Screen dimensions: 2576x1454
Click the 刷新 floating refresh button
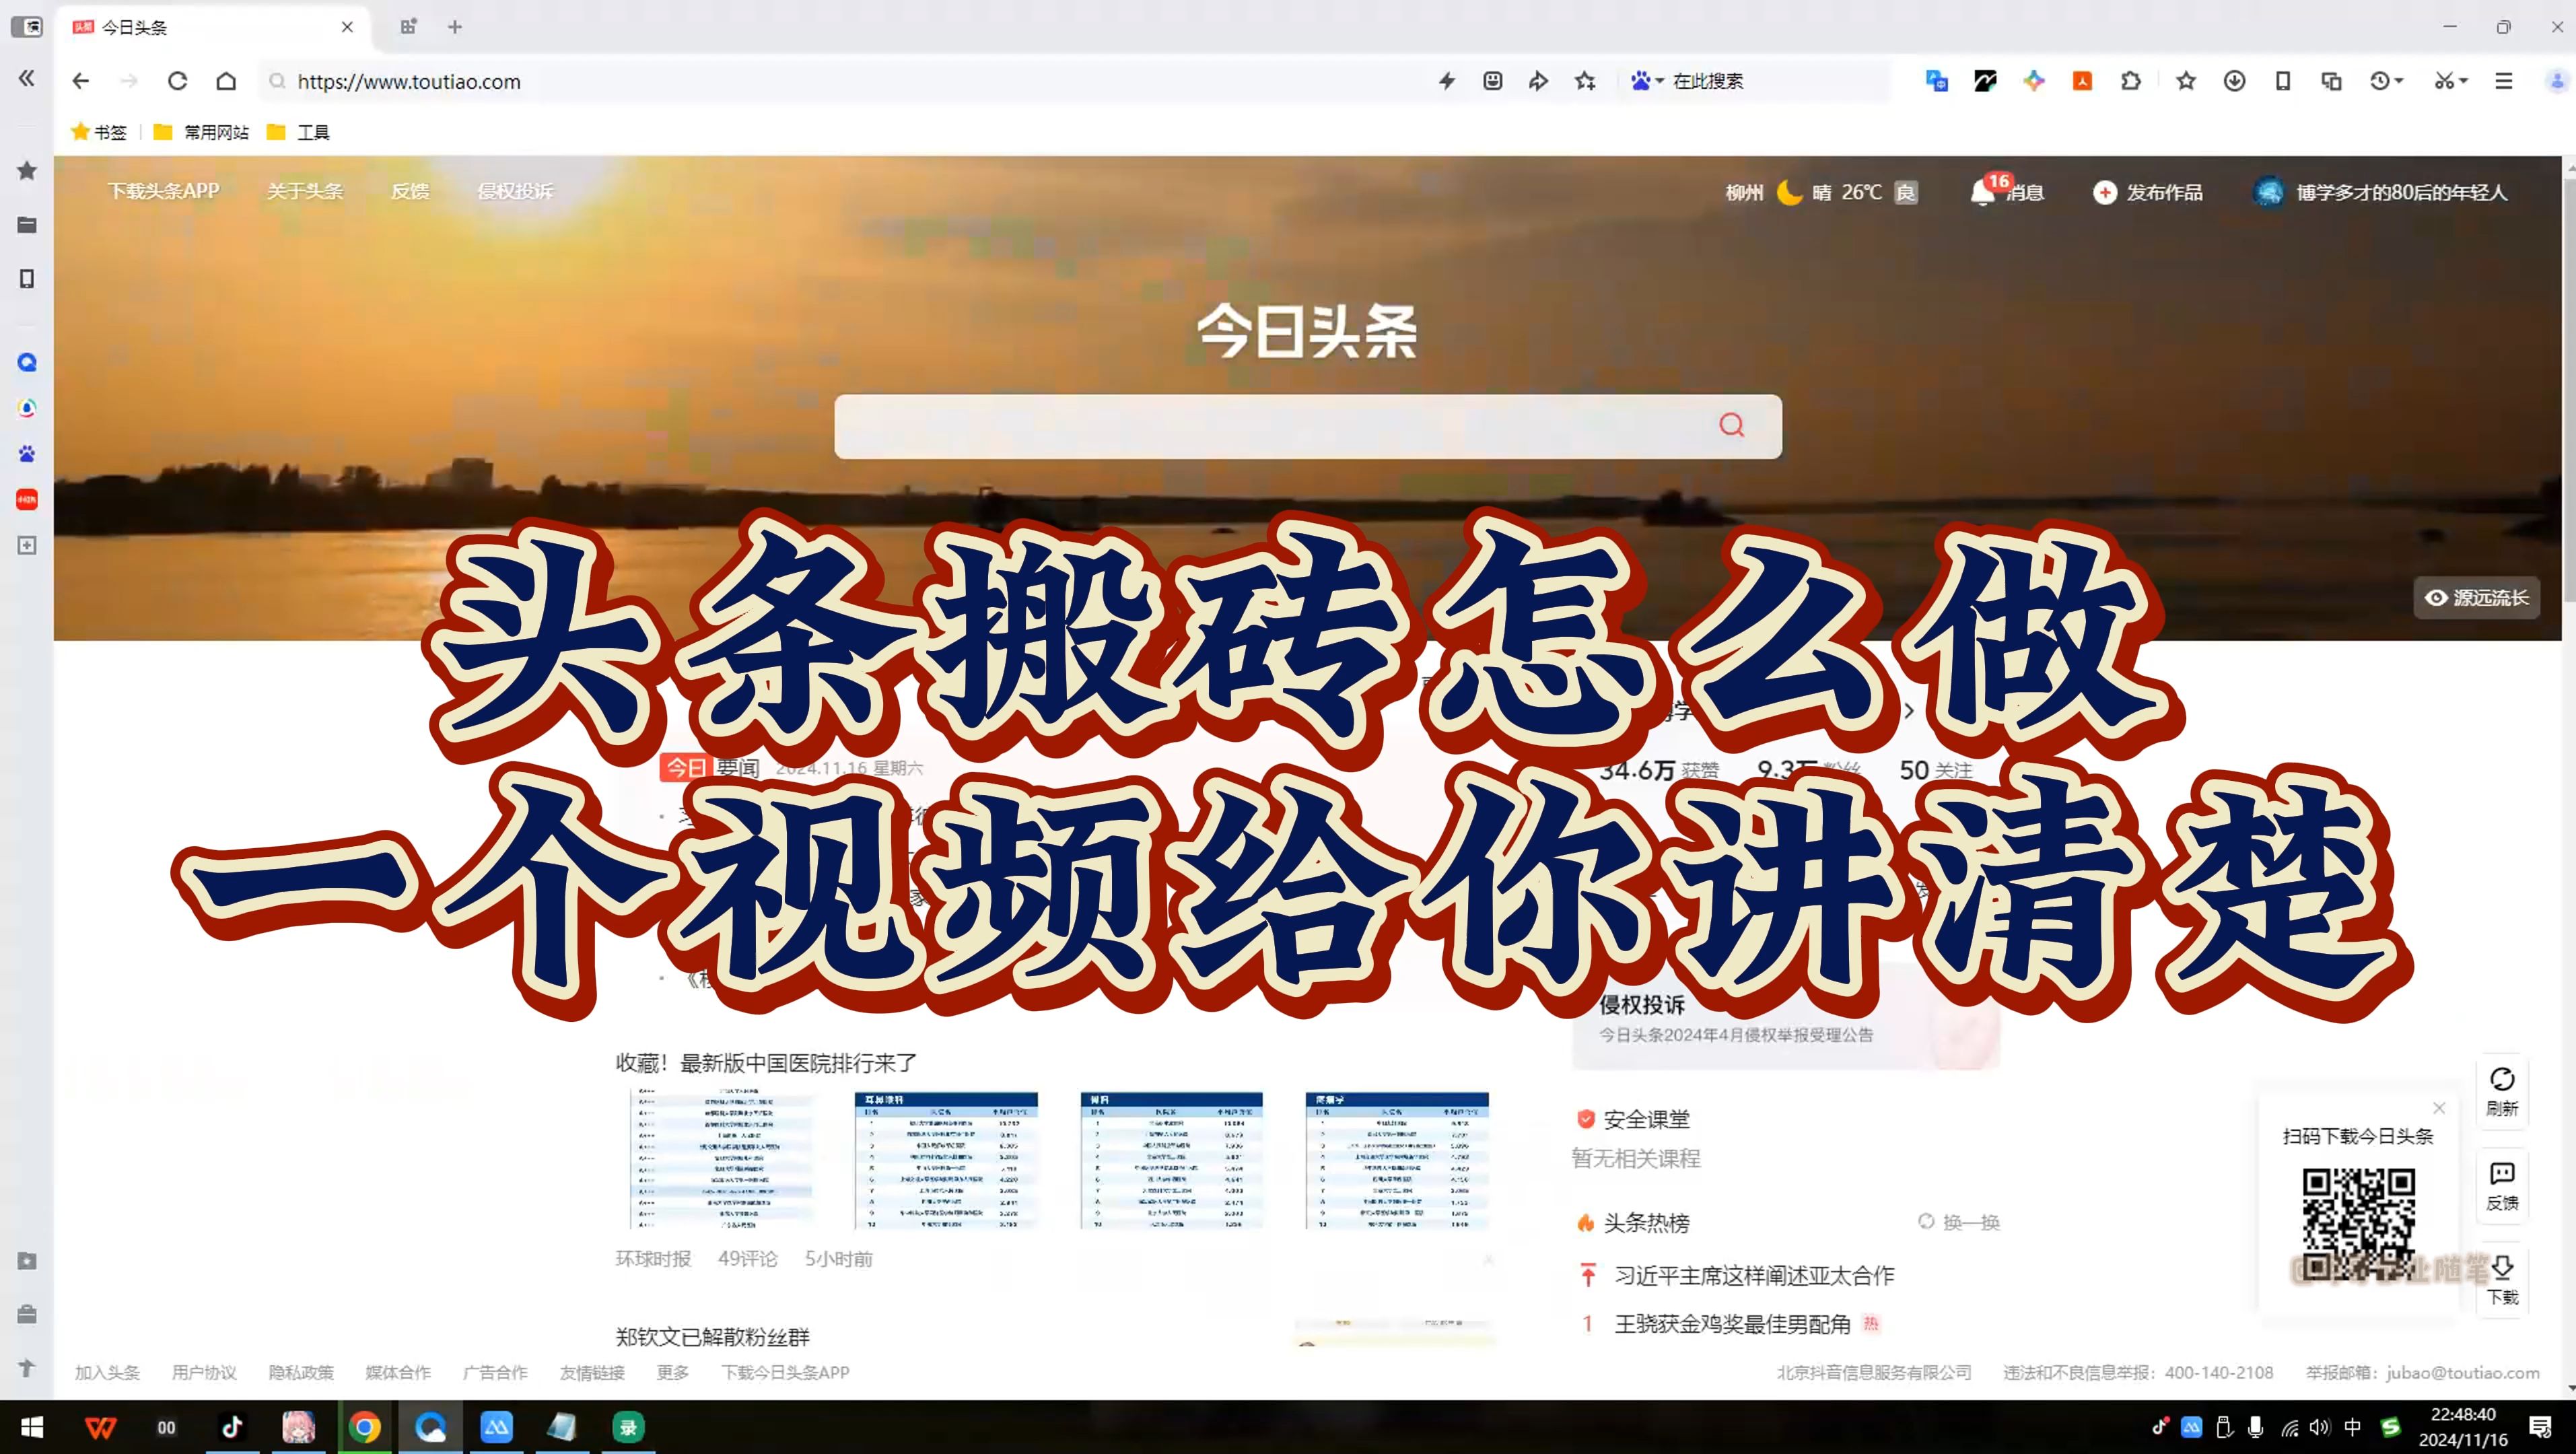[x=2502, y=1091]
